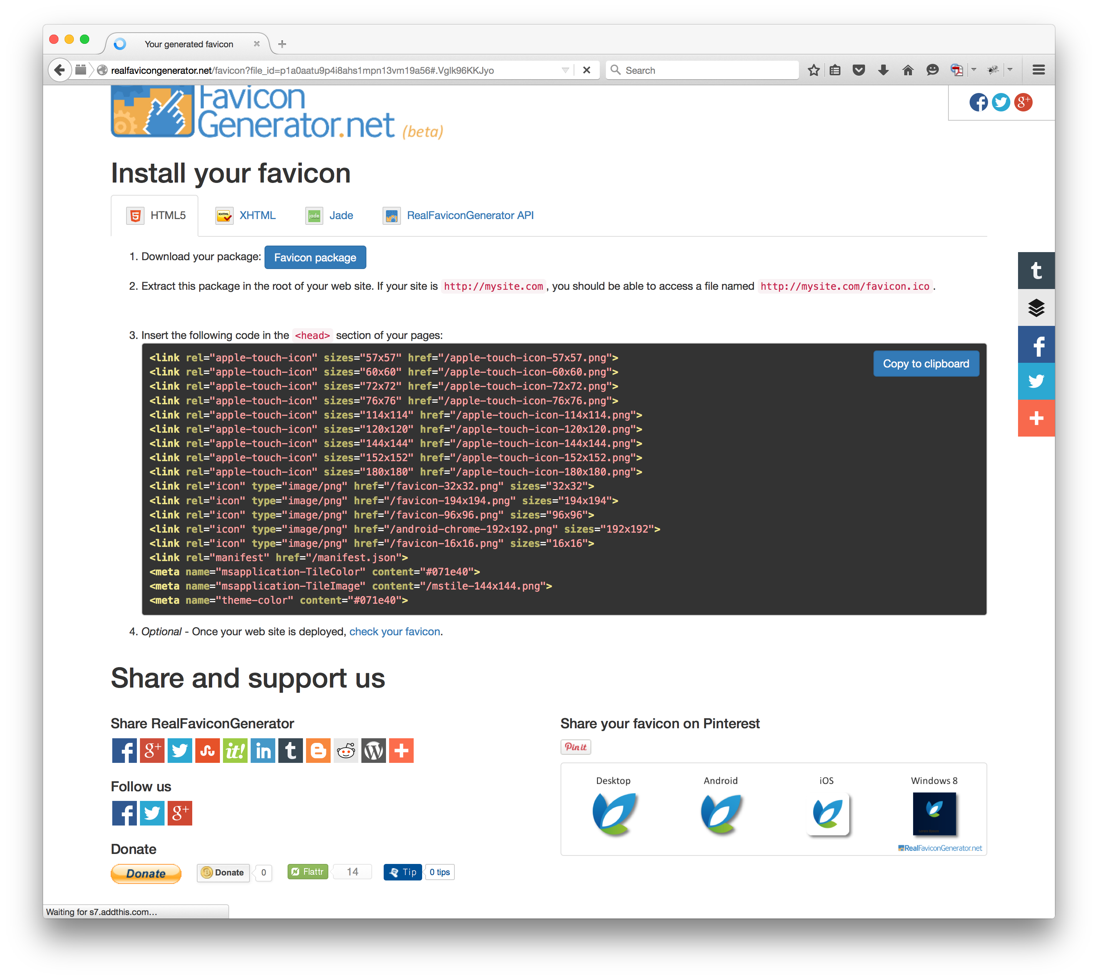This screenshot has width=1098, height=980.
Task: Switch to the XHTML tab
Action: pyautogui.click(x=258, y=215)
